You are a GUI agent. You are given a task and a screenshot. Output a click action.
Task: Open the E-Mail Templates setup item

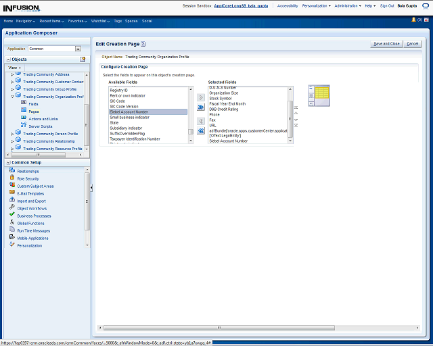click(x=30, y=193)
